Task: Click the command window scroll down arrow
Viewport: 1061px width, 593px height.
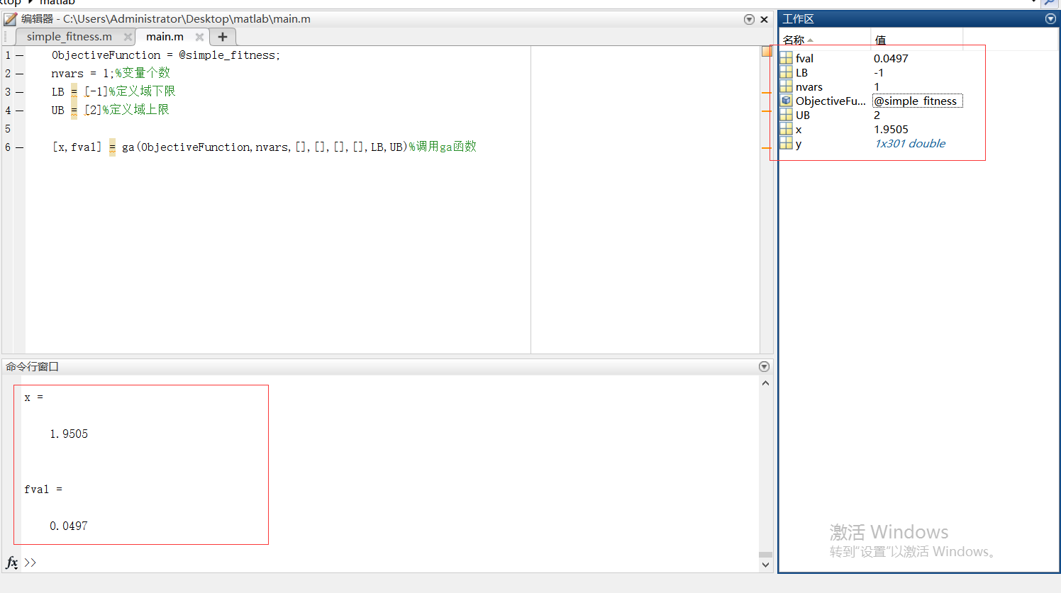Action: tap(765, 565)
